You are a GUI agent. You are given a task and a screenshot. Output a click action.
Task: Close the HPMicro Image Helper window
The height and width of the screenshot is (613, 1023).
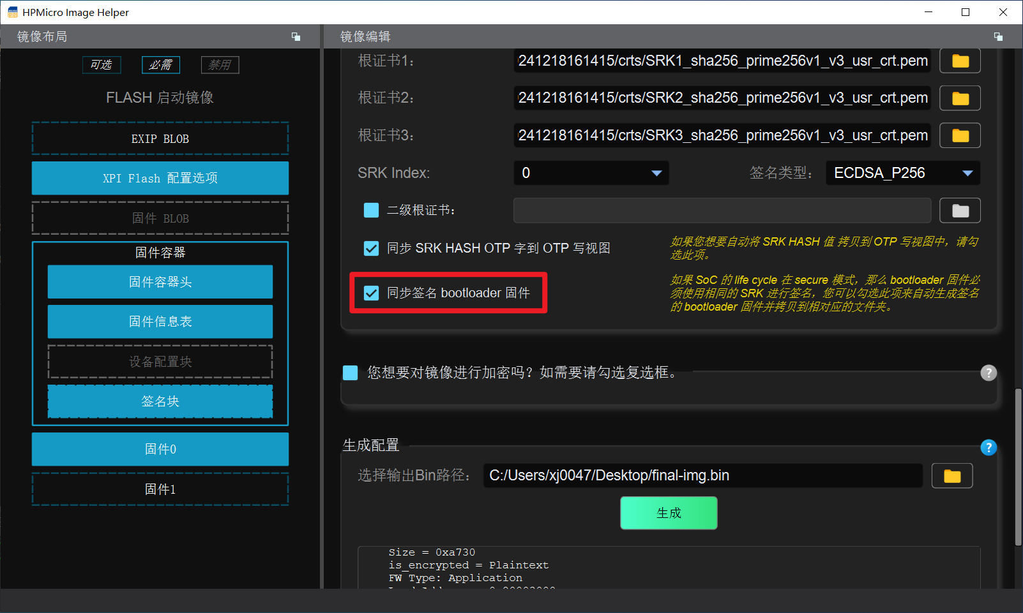pos(1003,12)
